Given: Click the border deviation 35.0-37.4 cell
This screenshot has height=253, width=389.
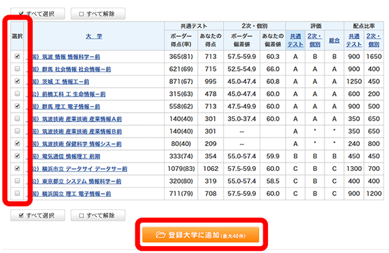Looking at the screenshot, I should click(x=242, y=119).
